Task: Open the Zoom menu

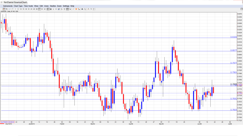Action: pos(59,6)
